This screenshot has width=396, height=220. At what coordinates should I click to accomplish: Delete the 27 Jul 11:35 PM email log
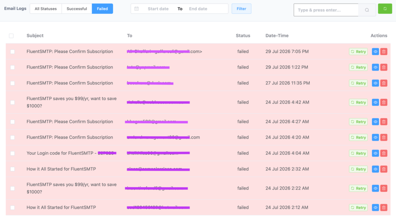pos(384,83)
